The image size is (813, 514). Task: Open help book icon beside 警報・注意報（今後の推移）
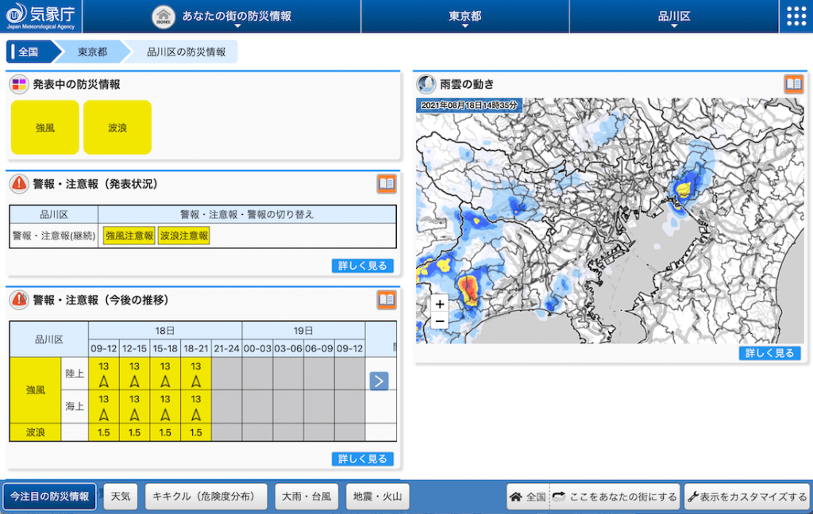point(386,300)
